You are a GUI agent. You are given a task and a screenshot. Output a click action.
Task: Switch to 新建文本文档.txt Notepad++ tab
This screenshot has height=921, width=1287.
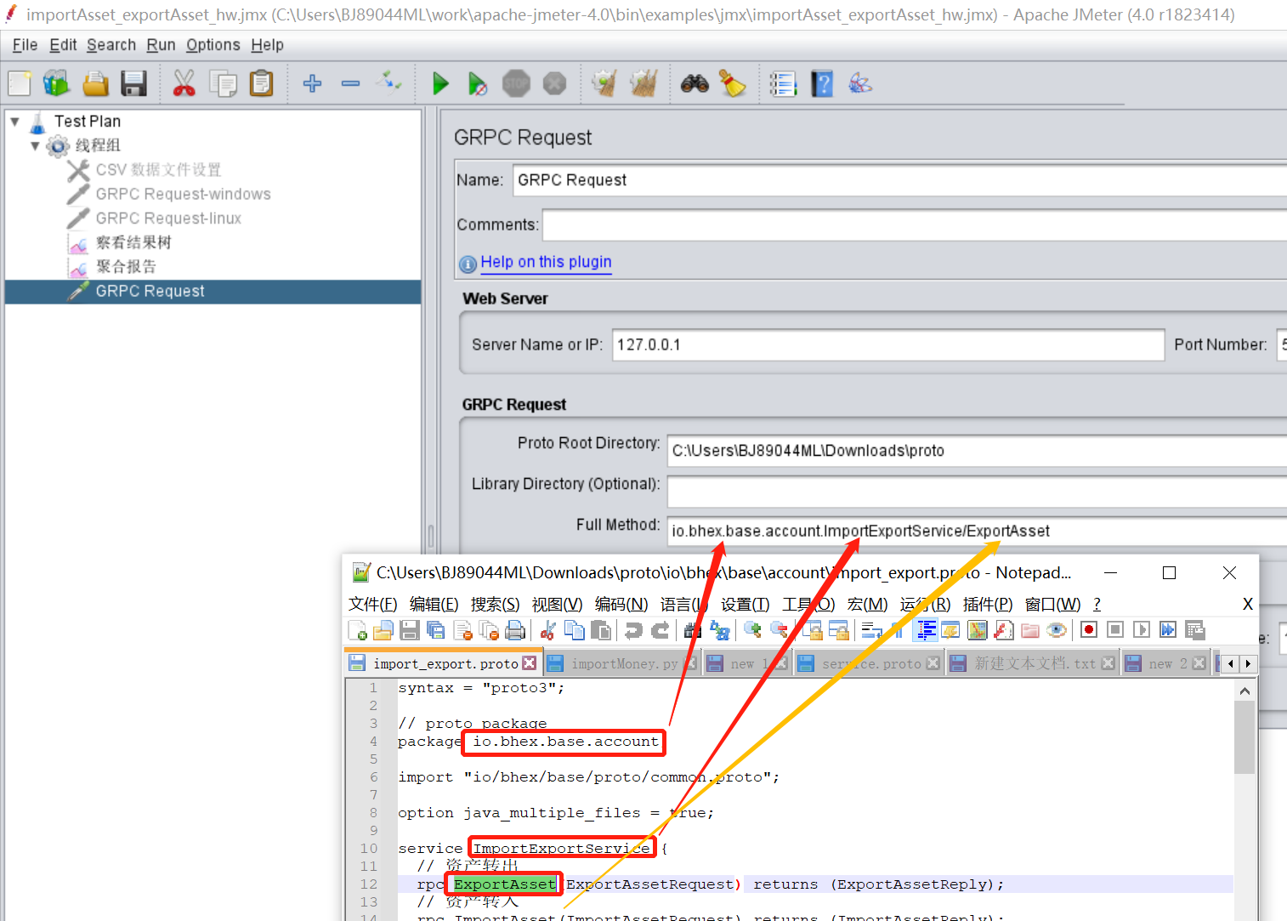[1035, 663]
